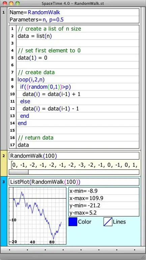Screen dimensions: 146x260
Task: Click the horizontal scrollbar thumb under results
Action: click(19, 172)
